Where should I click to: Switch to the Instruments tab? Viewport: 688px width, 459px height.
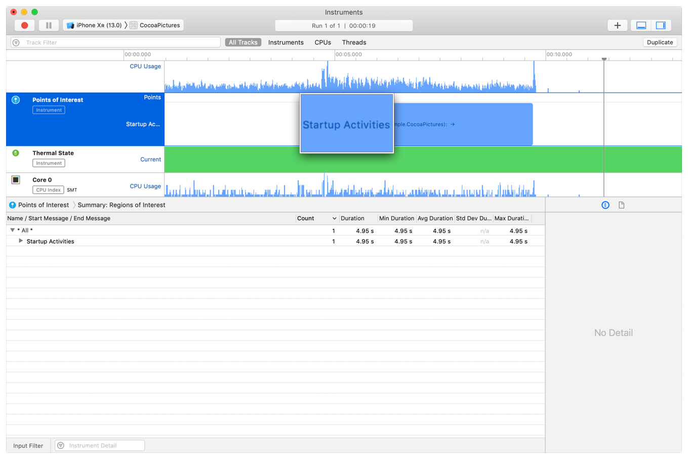[x=286, y=43]
